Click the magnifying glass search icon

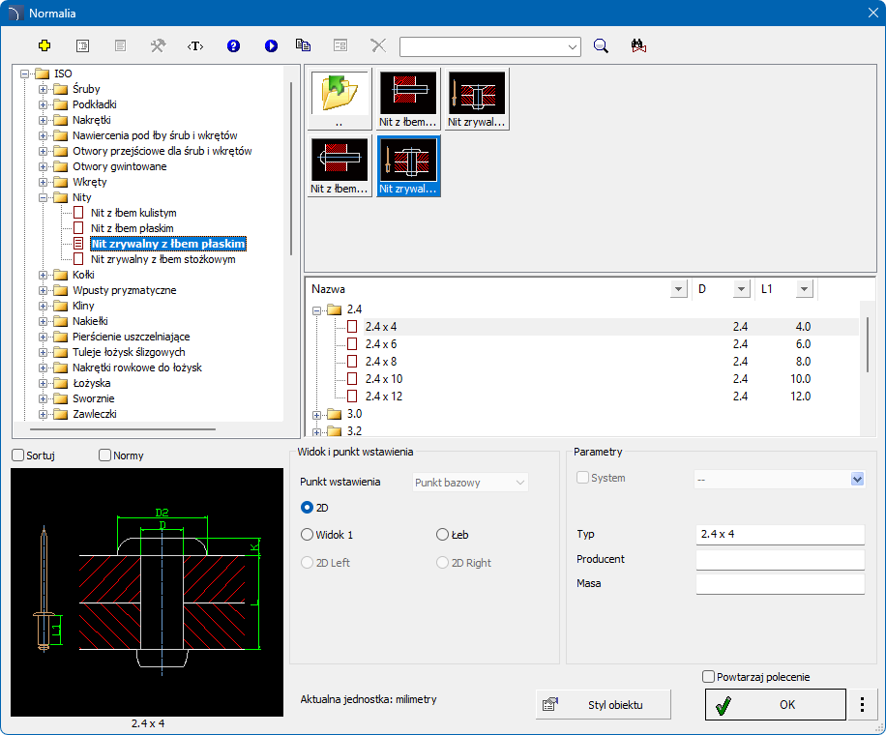tap(601, 45)
